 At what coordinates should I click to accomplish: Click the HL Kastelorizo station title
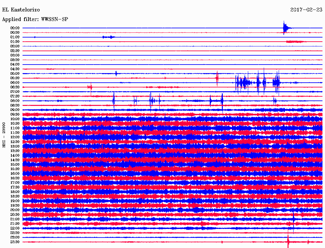coord(21,10)
